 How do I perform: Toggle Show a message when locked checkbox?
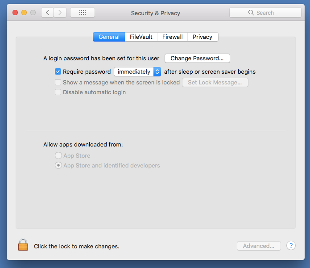[x=58, y=82]
